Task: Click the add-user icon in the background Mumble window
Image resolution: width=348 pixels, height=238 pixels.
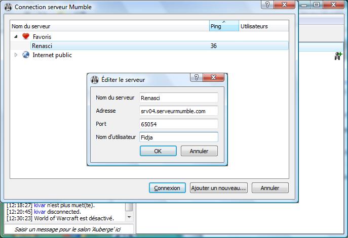Action: point(338,56)
